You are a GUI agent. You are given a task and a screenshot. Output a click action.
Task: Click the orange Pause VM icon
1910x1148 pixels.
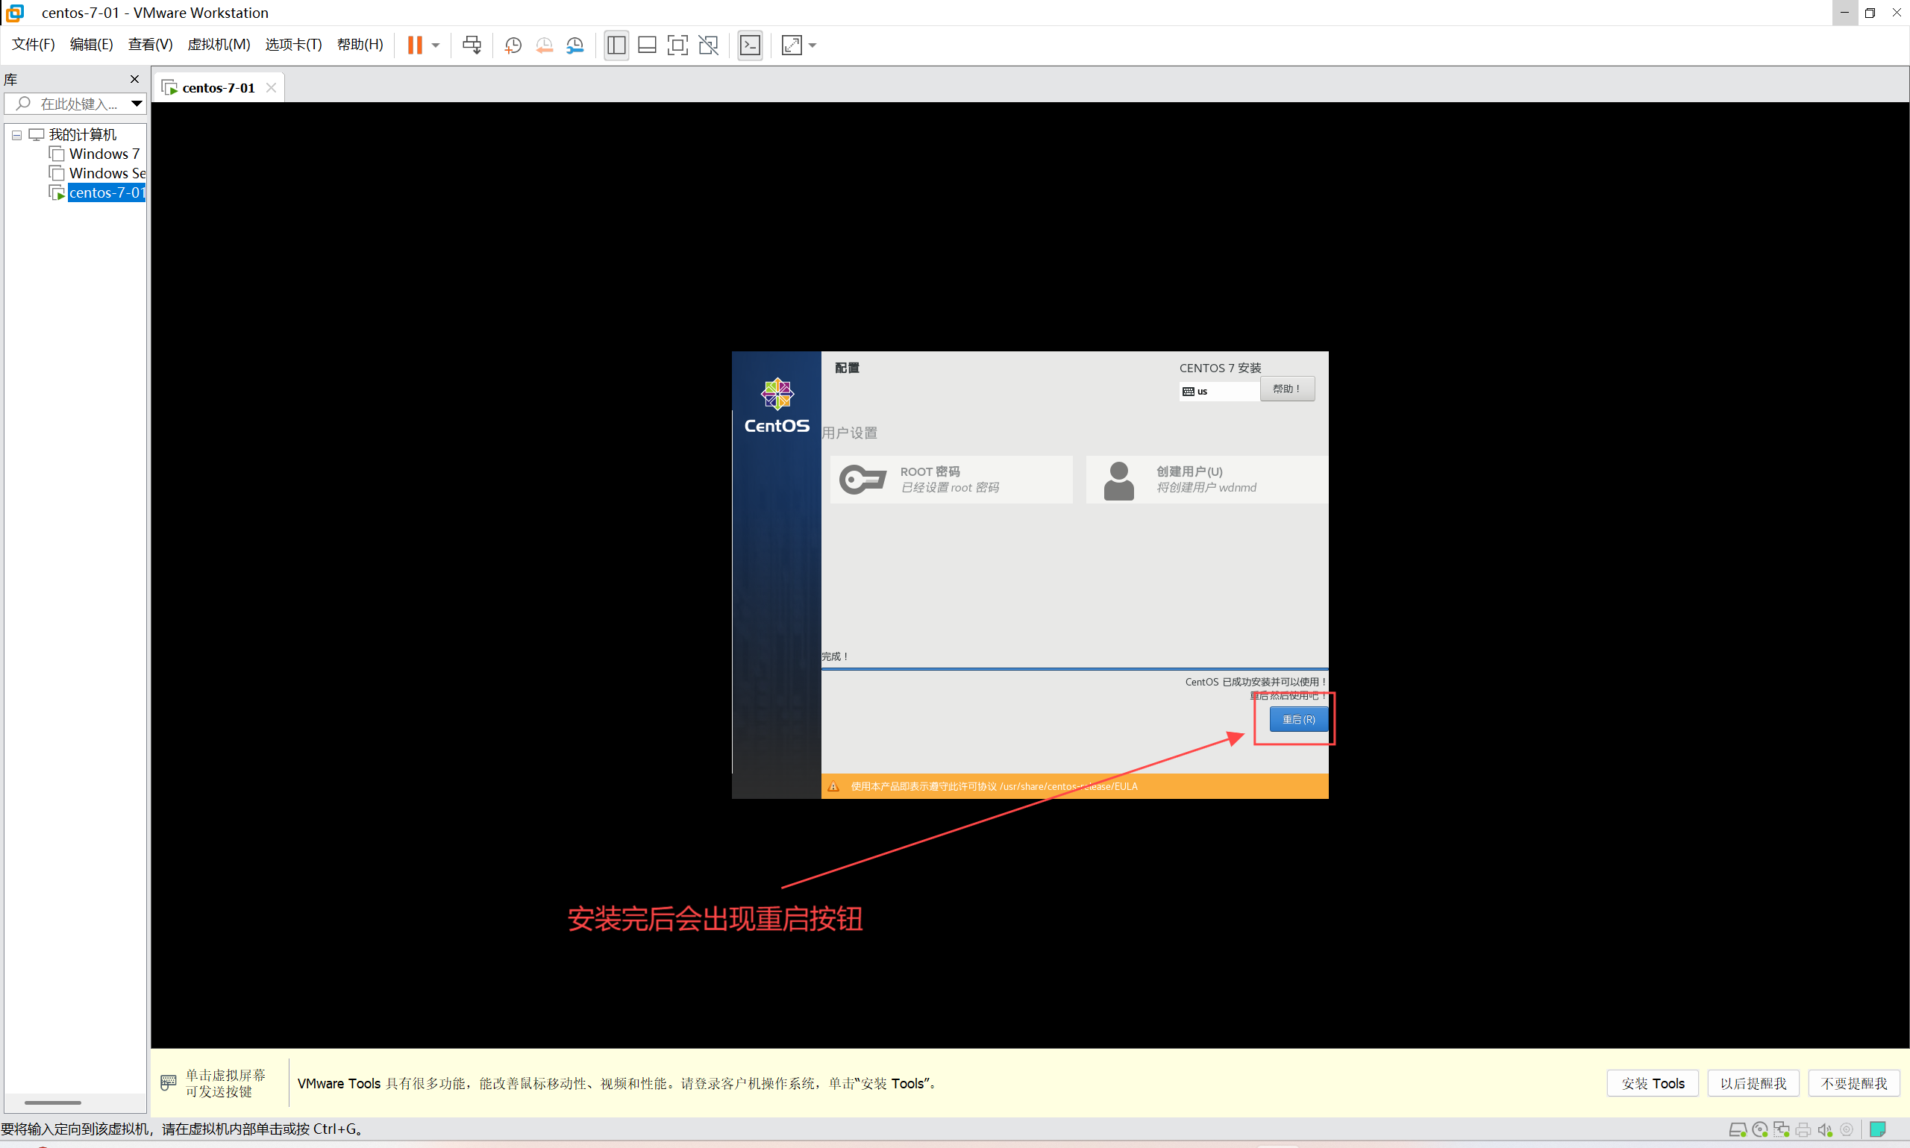[415, 45]
